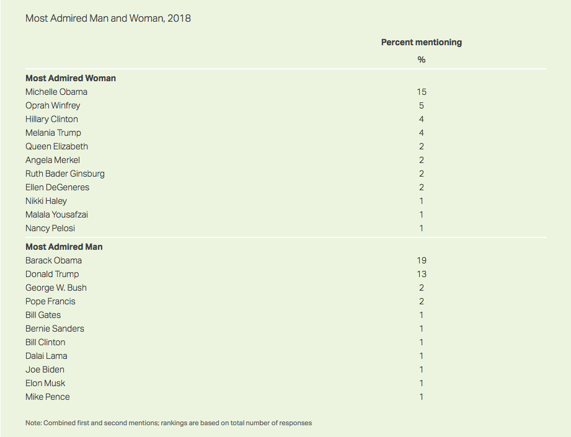
Task: Select the Donald Trump entry
Action: [x=52, y=275]
